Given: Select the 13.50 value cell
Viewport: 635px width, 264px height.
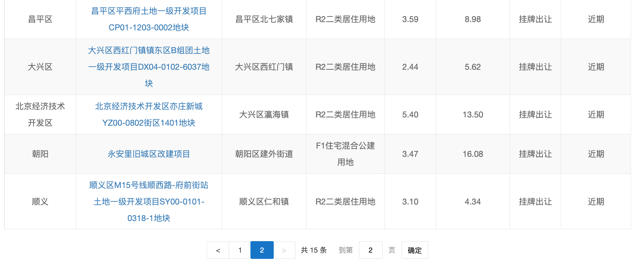Looking at the screenshot, I should [473, 115].
